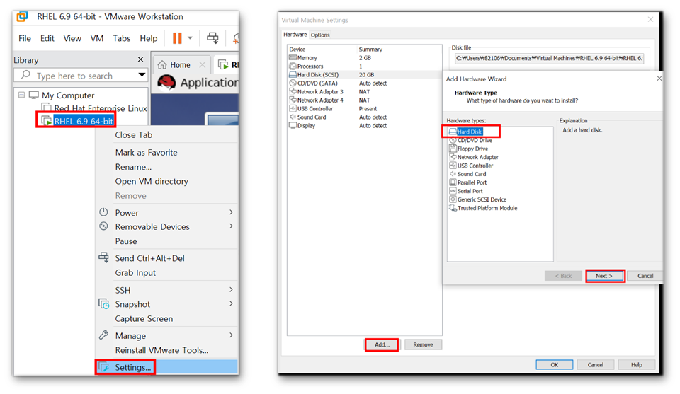Click the Add... button
This screenshot has width=680, height=394.
point(382,344)
